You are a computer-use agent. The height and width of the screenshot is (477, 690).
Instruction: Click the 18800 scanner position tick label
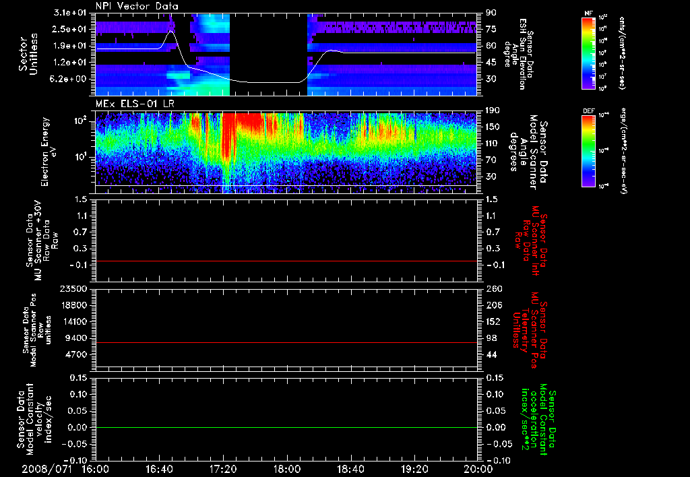tap(73, 305)
